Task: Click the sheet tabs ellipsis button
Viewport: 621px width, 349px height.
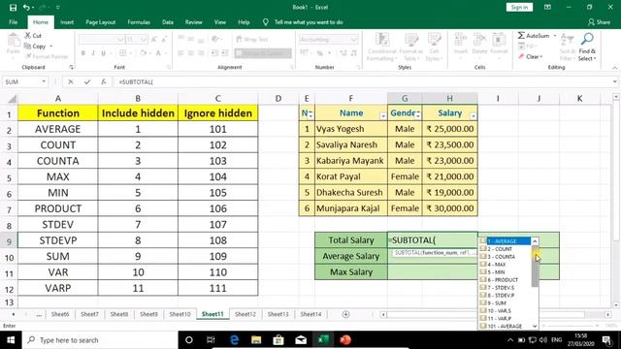Action: (39, 314)
